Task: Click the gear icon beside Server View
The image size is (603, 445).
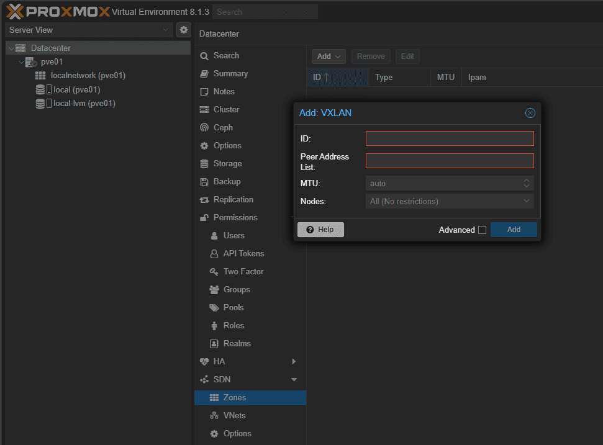Action: click(183, 30)
